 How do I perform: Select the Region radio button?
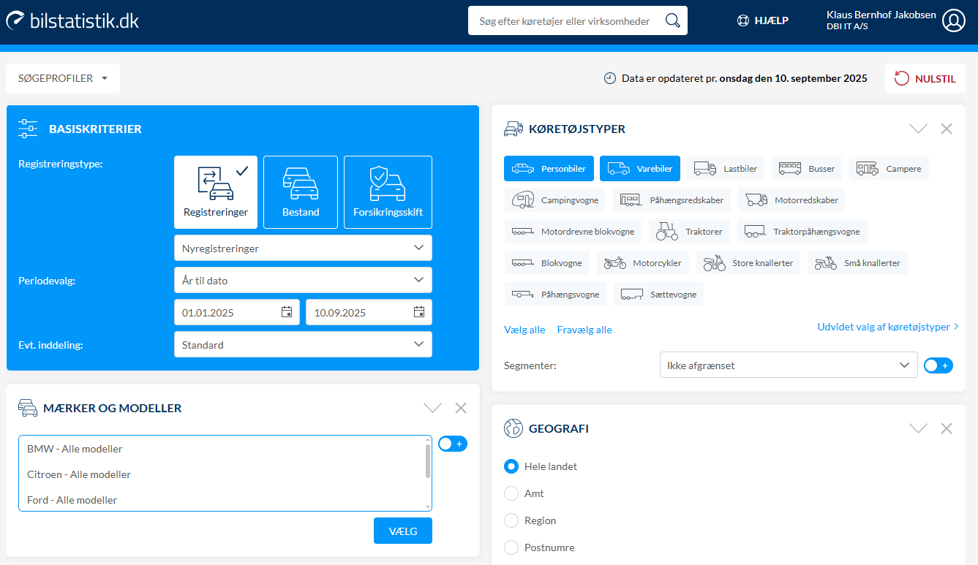[x=511, y=520]
